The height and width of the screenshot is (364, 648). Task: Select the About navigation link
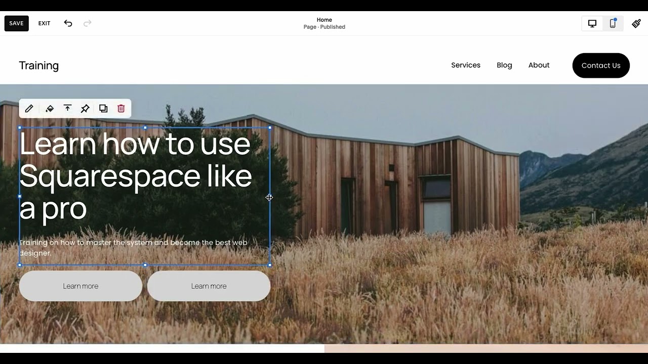pyautogui.click(x=539, y=65)
